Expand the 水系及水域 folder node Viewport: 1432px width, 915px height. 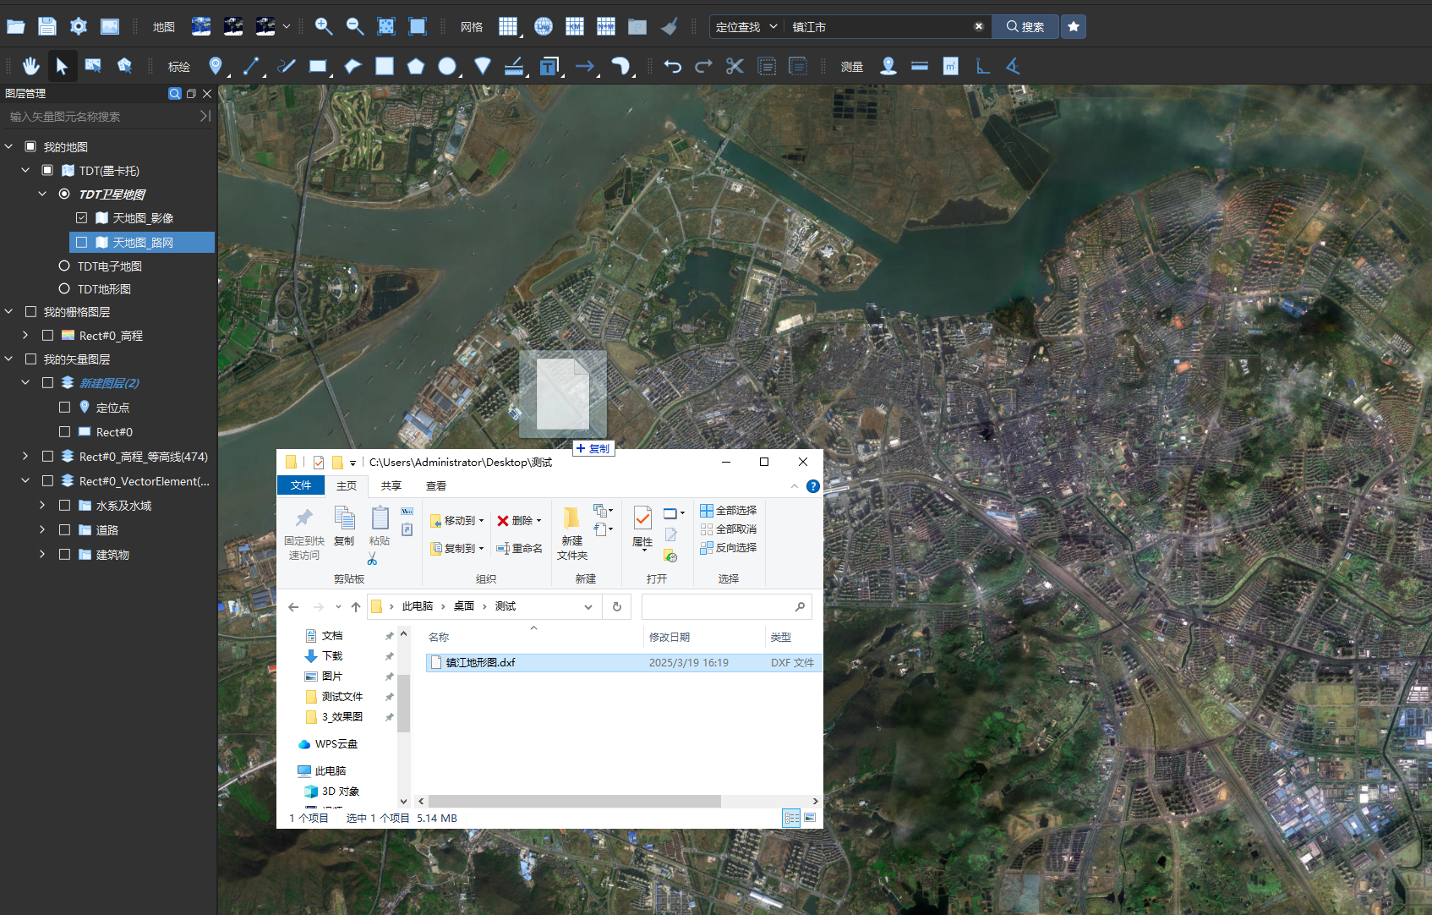[42, 506]
